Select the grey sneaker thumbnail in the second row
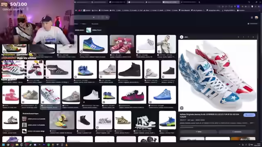262x147 pixels. tap(107, 69)
